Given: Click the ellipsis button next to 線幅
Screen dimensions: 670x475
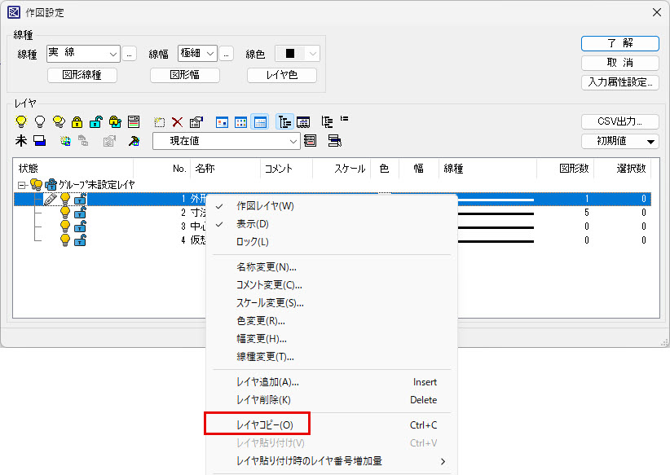Looking at the screenshot, I should coord(226,54).
